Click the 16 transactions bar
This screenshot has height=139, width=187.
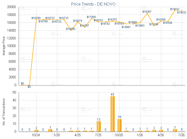(119, 125)
